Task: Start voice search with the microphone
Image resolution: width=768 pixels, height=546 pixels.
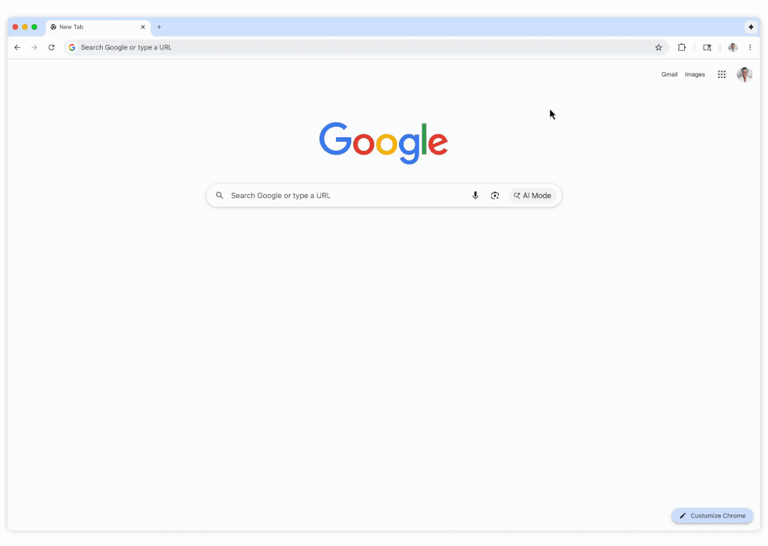Action: click(x=475, y=196)
